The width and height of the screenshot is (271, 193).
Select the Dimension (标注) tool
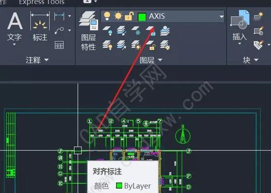point(40,27)
